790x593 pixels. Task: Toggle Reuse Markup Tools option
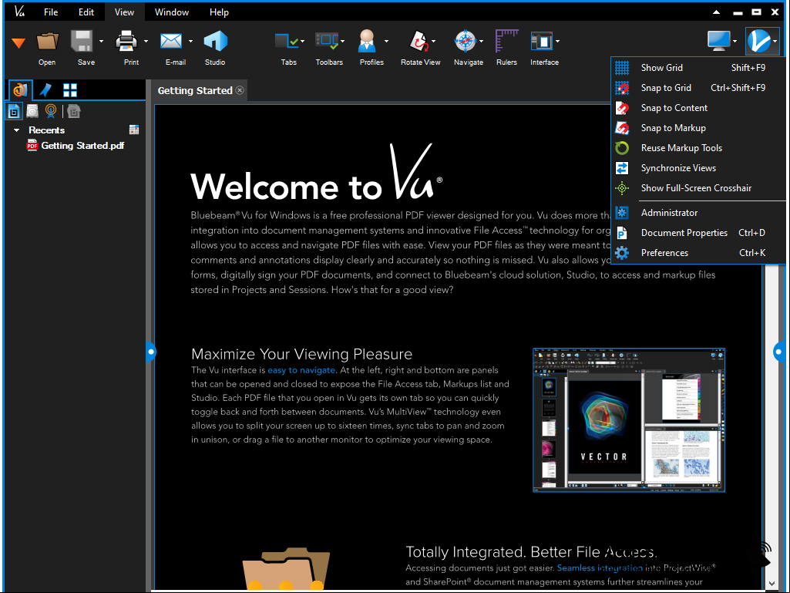pyautogui.click(x=698, y=148)
